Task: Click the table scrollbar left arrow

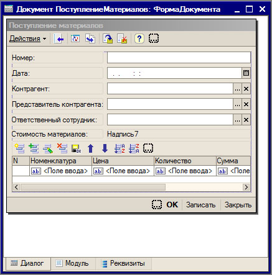Action: tap(16, 187)
